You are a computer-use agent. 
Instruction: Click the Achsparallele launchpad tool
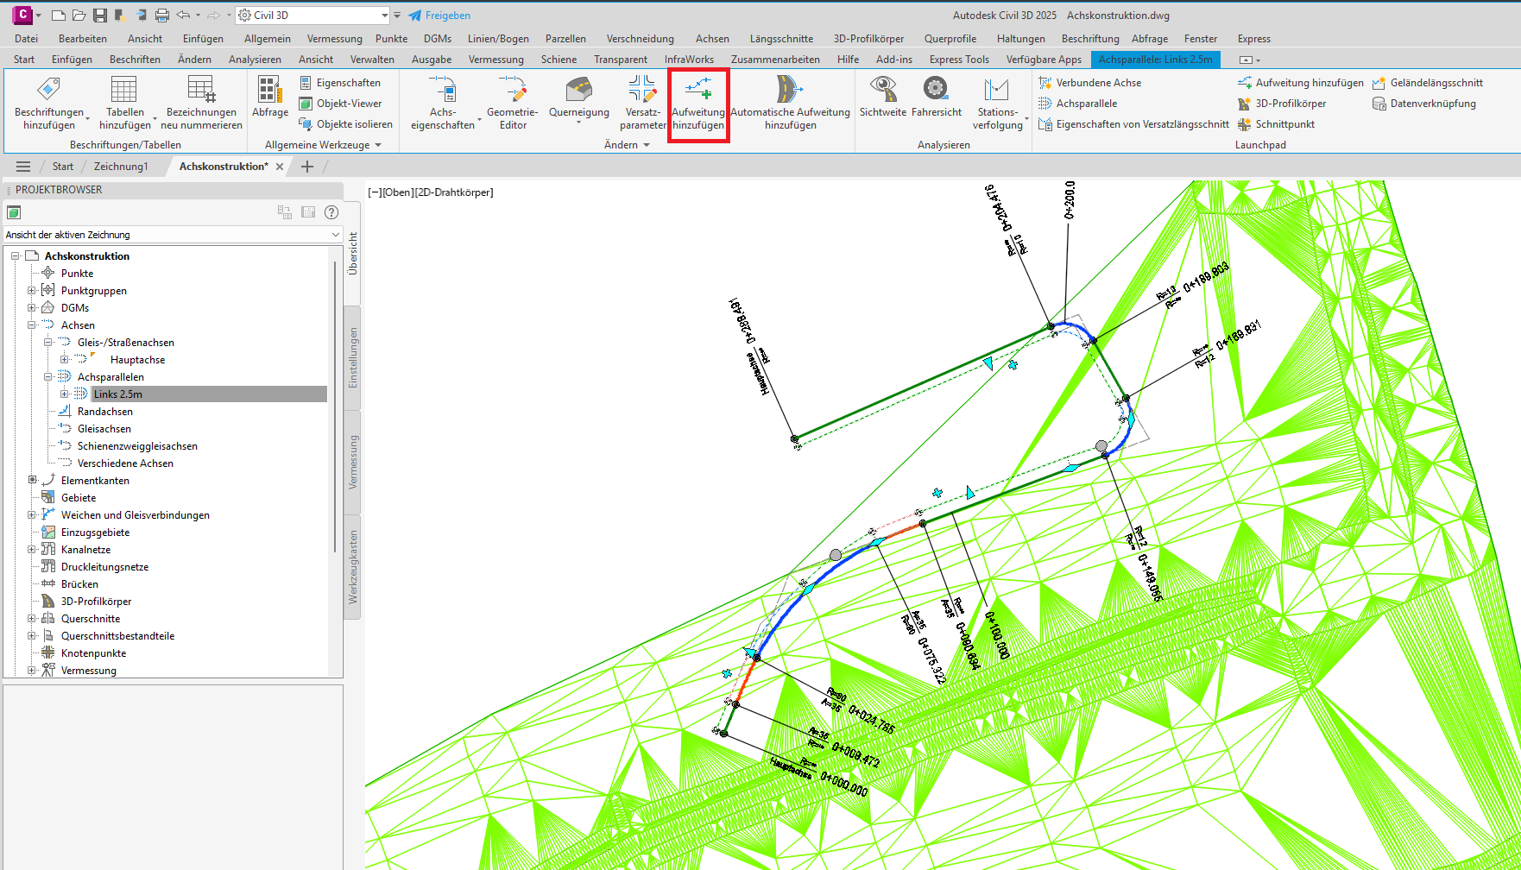point(1077,104)
